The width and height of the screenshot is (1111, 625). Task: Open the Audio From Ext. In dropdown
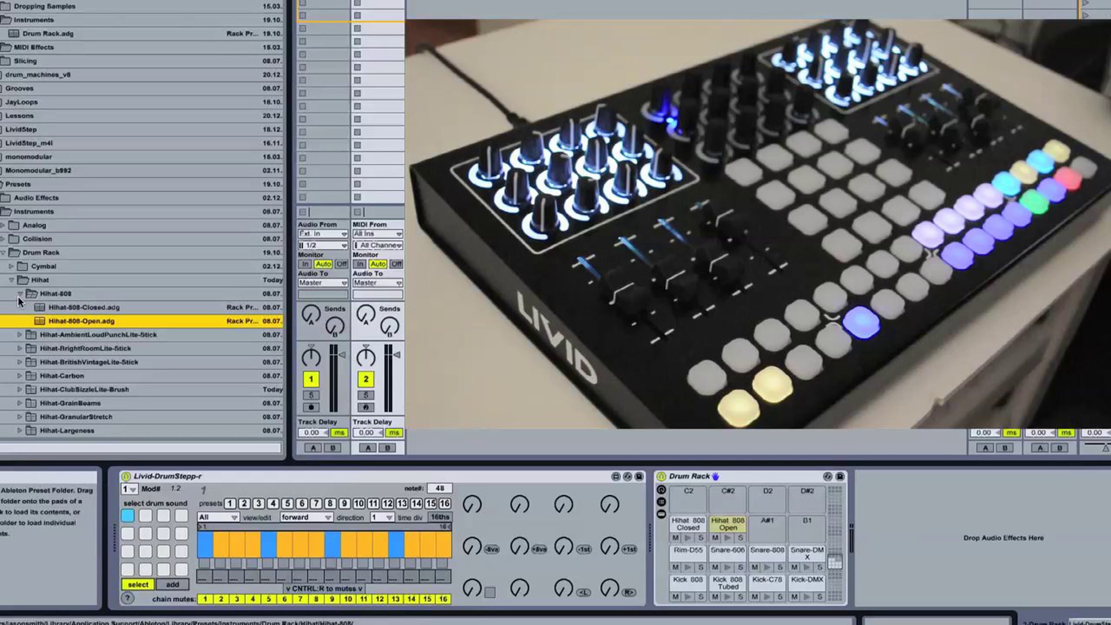(x=323, y=234)
